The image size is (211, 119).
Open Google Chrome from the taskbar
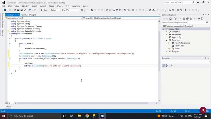coord(87,116)
